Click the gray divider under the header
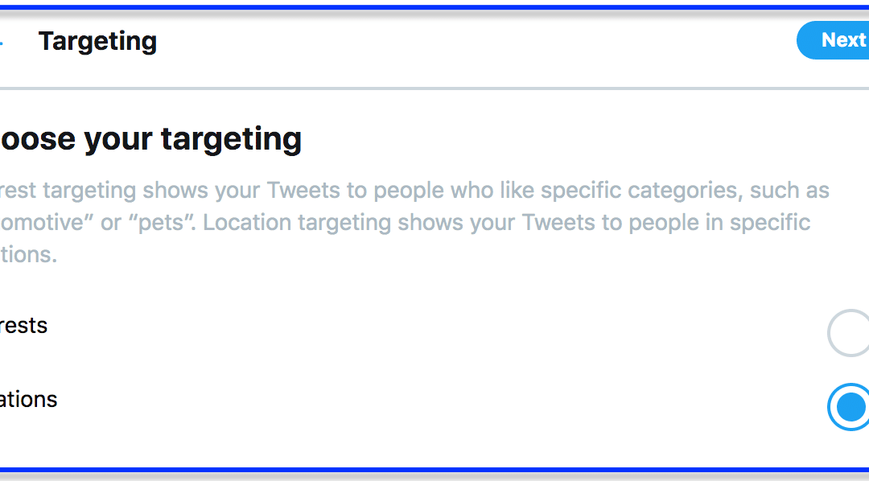This screenshot has width=869, height=481. (434, 88)
